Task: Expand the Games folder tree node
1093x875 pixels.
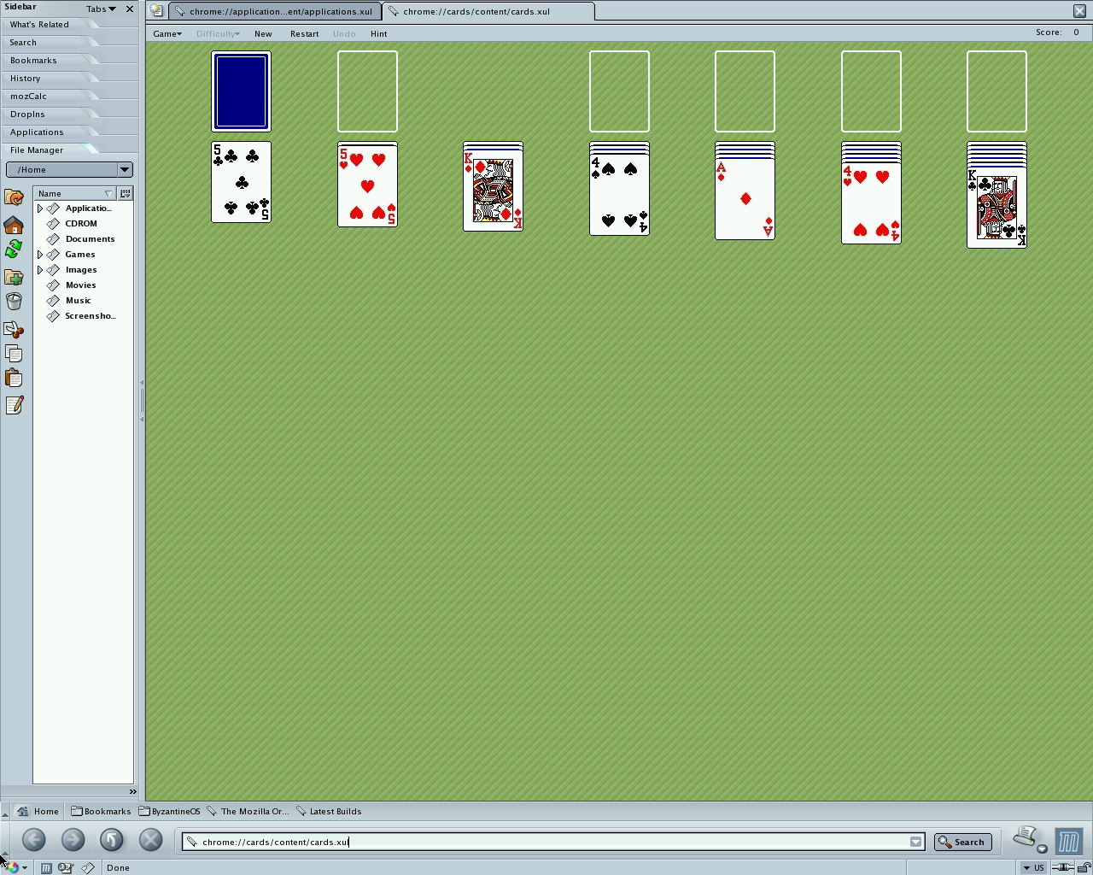Action: pyautogui.click(x=39, y=255)
